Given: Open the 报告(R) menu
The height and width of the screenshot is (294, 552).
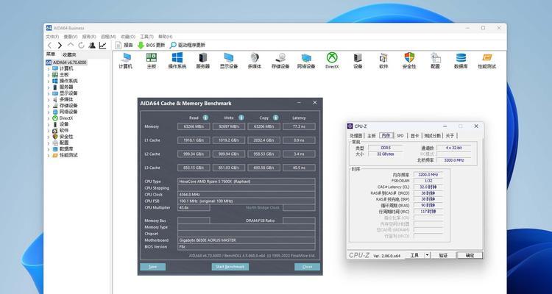Looking at the screenshot, I should point(89,37).
